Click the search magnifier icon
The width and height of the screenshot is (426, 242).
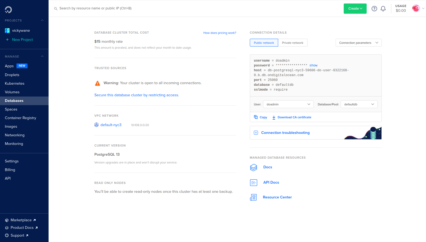pos(56,9)
